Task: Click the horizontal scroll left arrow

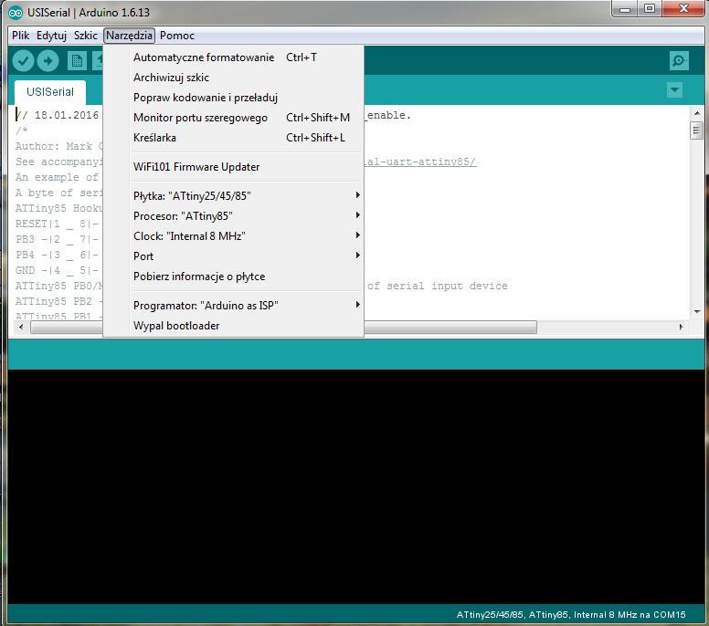Action: pos(20,327)
